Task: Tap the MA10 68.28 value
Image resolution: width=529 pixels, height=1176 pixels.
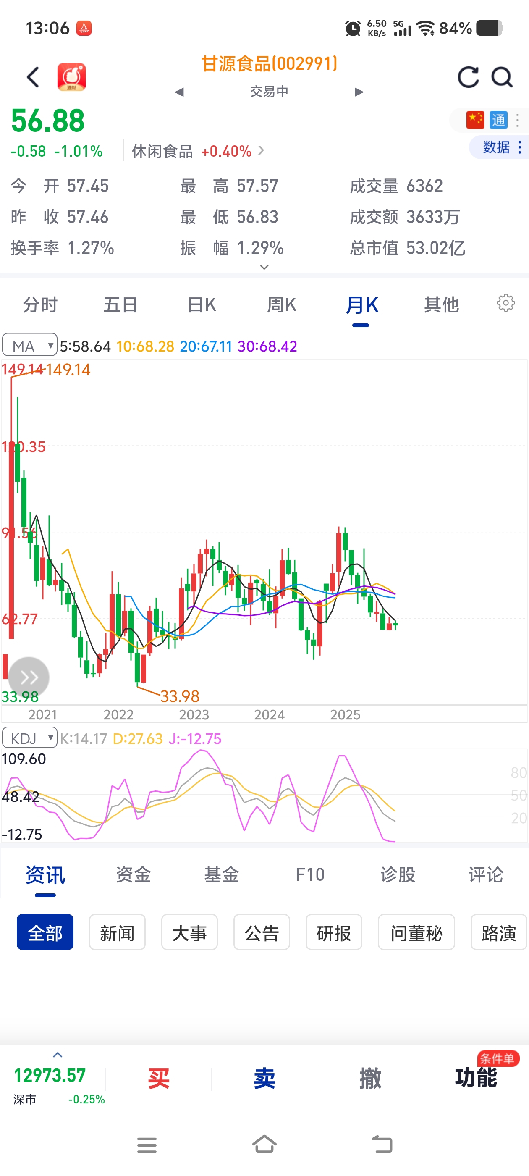Action: (145, 346)
